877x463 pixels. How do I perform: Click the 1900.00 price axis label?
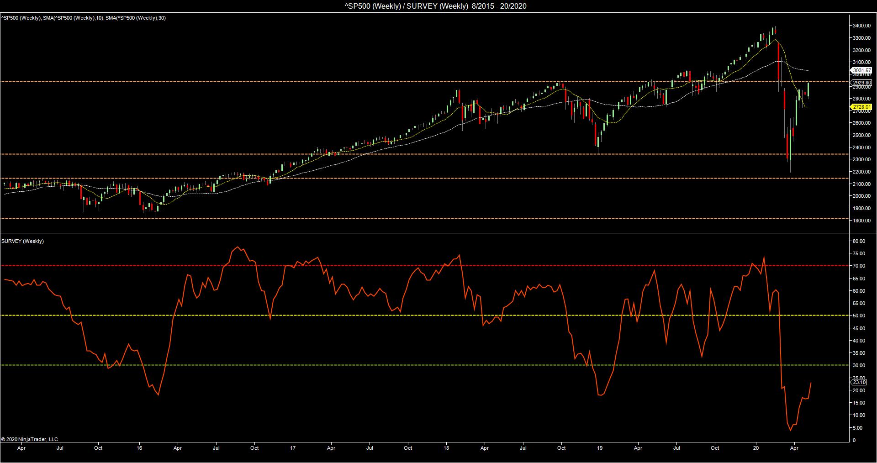click(x=861, y=209)
